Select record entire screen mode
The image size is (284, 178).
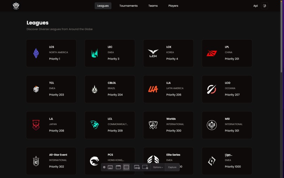[x=137, y=167]
